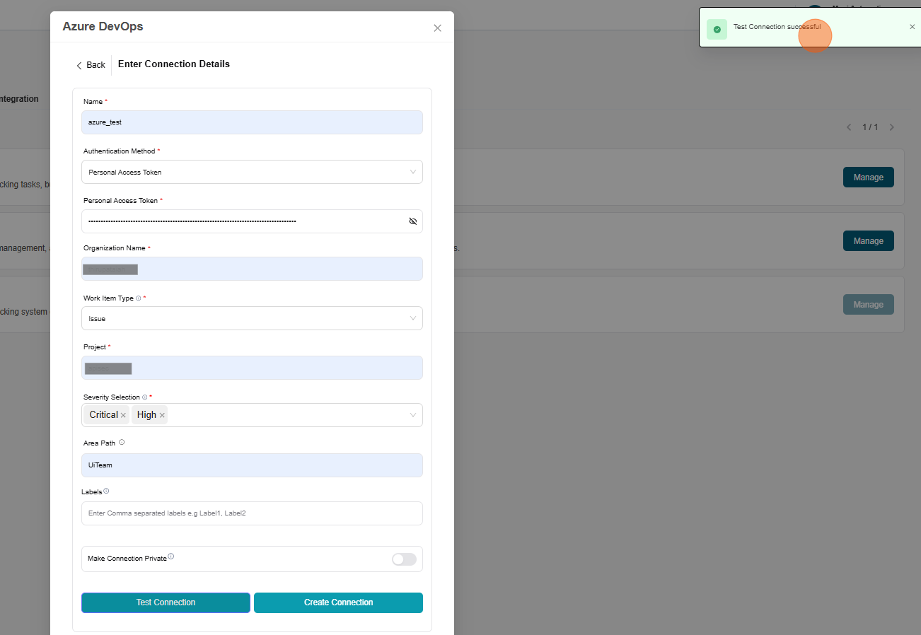The image size is (921, 635).
Task: Click the Test Connection button
Action: point(166,602)
